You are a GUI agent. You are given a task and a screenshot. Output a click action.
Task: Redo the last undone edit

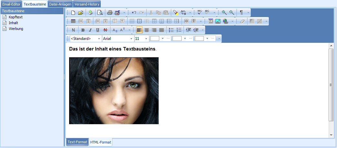click(x=142, y=13)
